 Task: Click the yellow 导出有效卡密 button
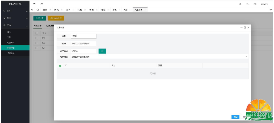[x=56, y=18]
